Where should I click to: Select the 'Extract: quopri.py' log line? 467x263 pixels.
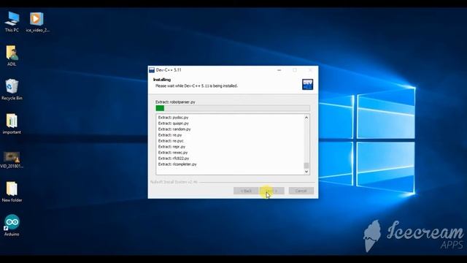(174, 123)
